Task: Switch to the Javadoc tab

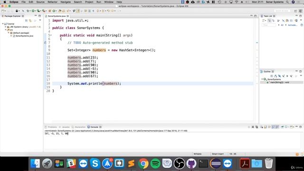Action: pyautogui.click(x=64, y=127)
